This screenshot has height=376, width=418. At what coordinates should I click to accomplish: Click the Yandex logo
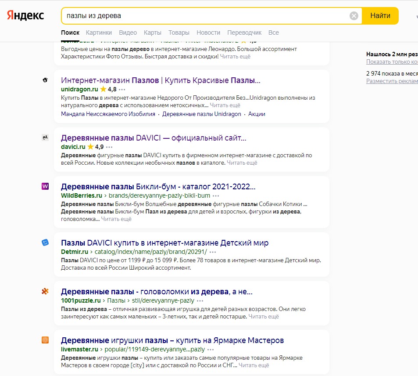(x=25, y=15)
